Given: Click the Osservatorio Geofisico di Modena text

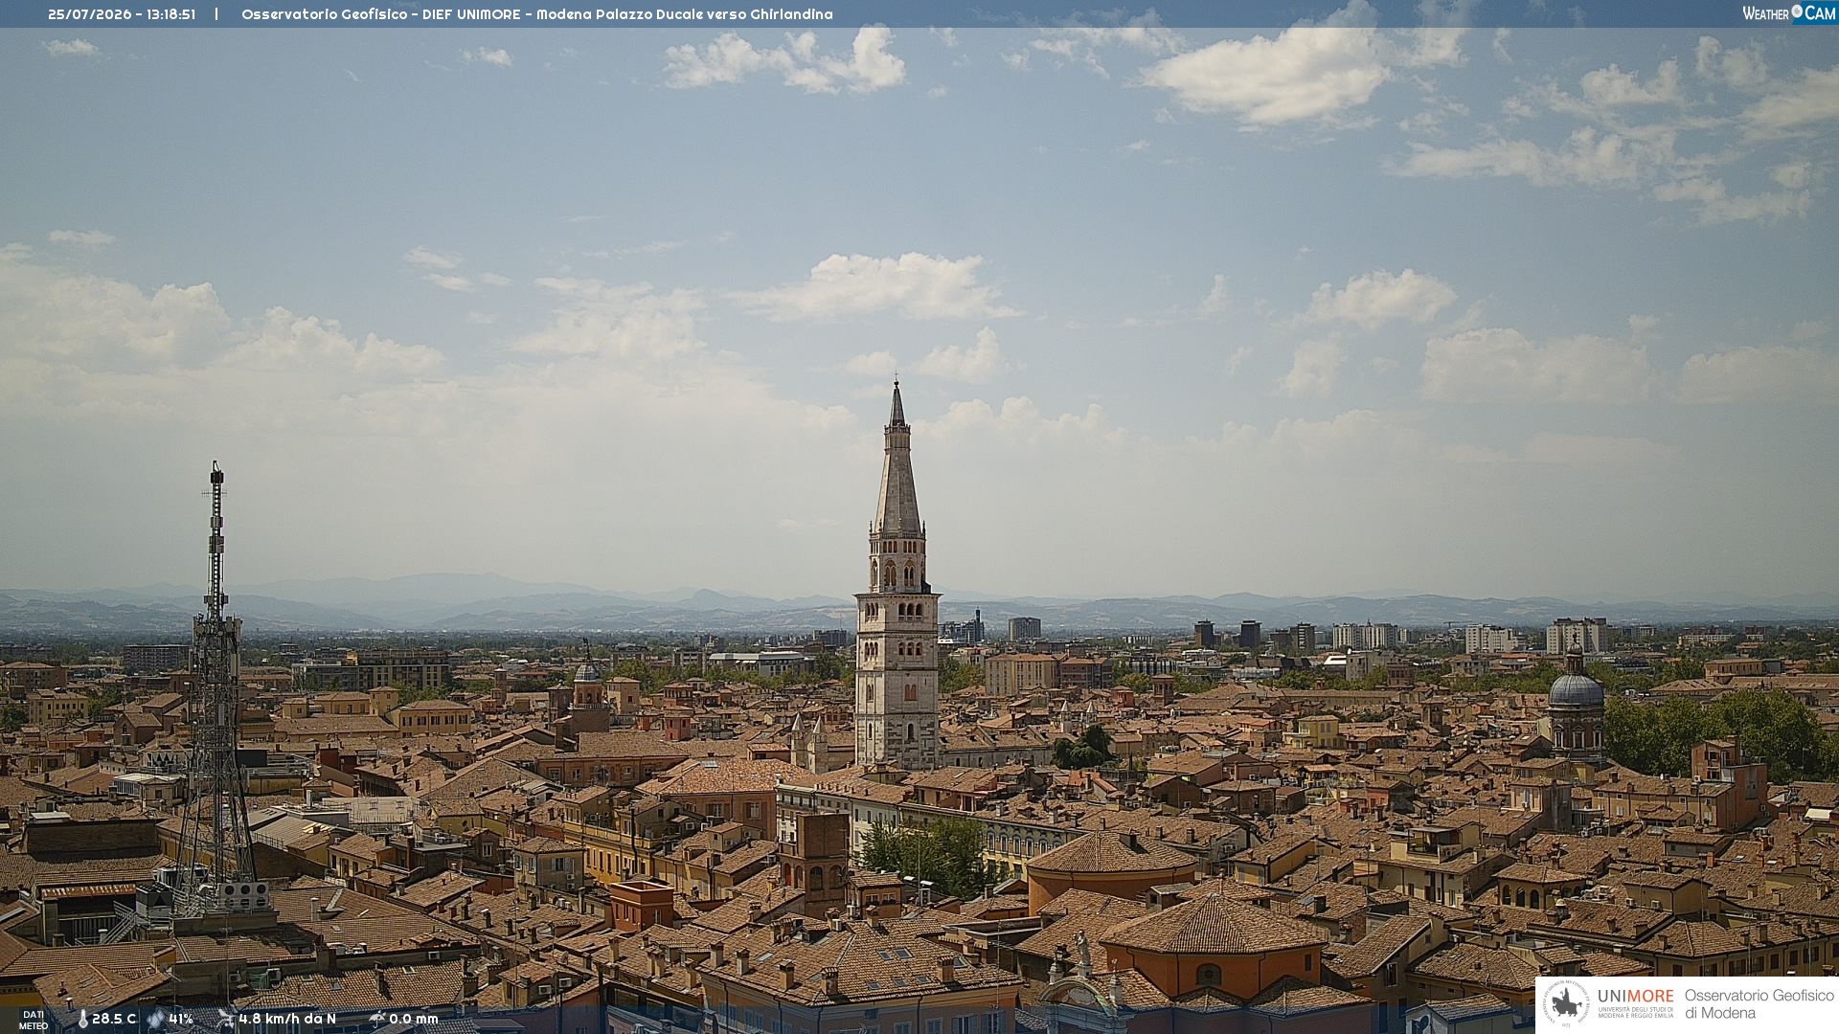Looking at the screenshot, I should [x=1759, y=1004].
